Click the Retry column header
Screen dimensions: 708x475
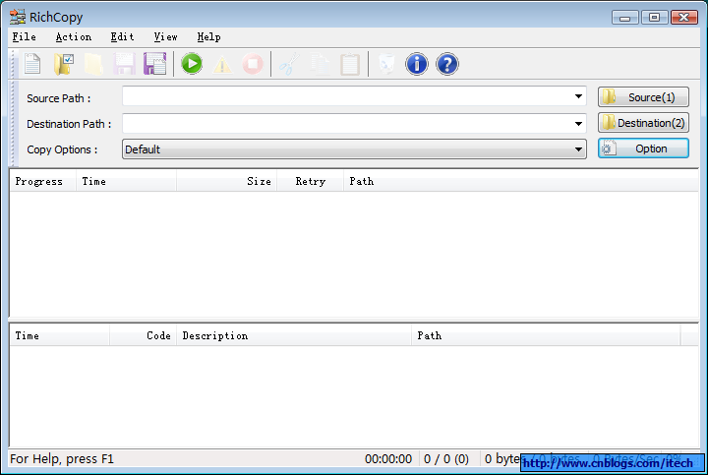point(310,182)
